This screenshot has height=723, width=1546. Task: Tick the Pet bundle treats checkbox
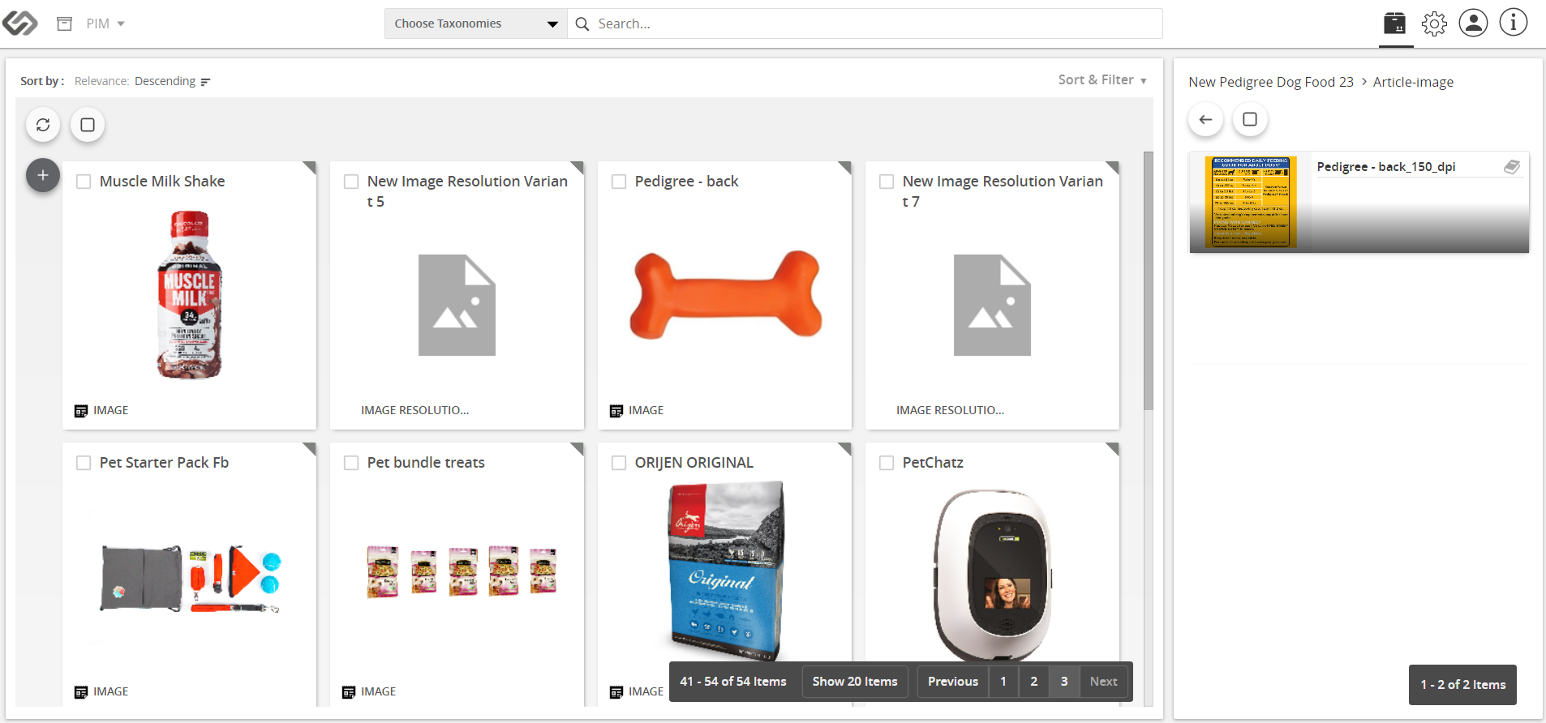[351, 463]
